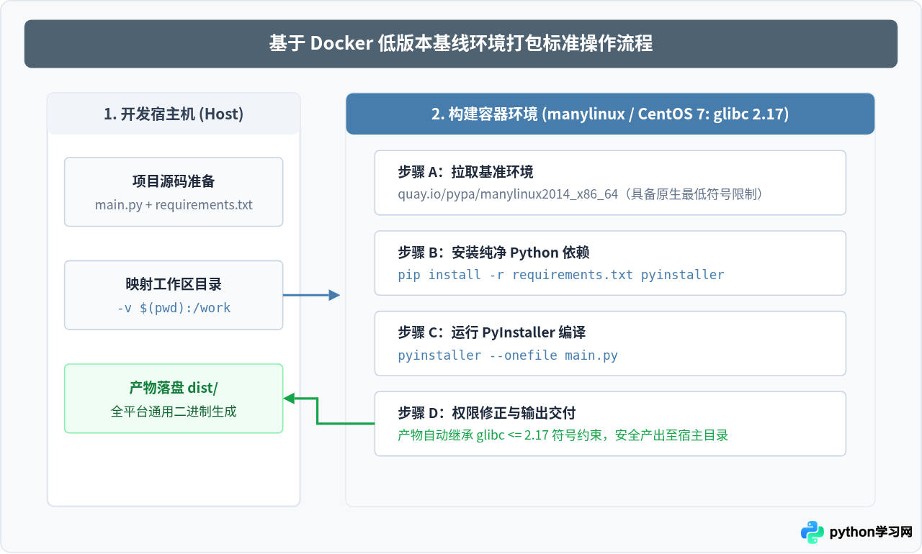Viewport: 922px width, 554px height.
Task: Click the 'pyinstaller --onefile main.py' command
Action: tap(508, 355)
